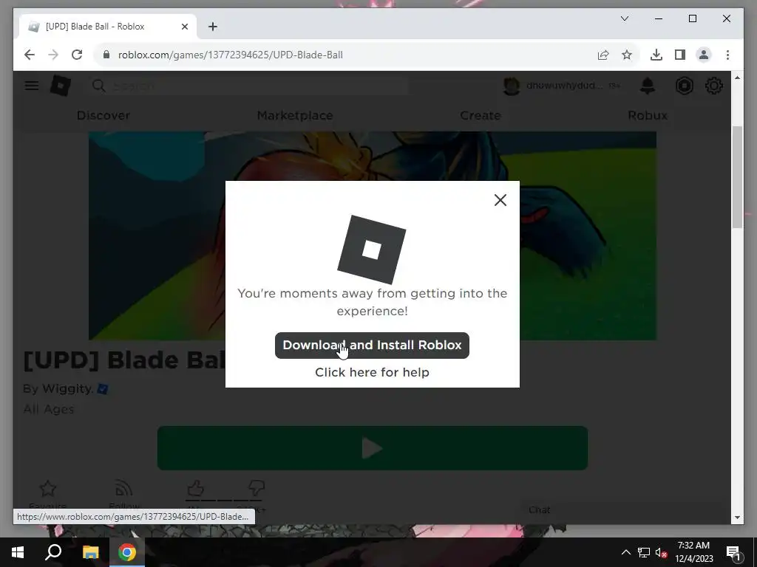Open Chrome downloads icon
Image resolution: width=757 pixels, height=567 pixels.
tap(656, 55)
